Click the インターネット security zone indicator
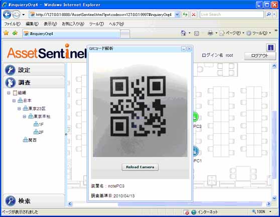Screen dimensions: 280x217 pyautogui.click(x=204, y=212)
